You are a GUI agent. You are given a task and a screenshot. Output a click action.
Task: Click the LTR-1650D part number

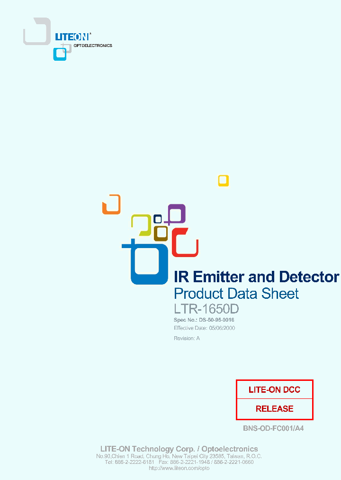pyautogui.click(x=206, y=309)
